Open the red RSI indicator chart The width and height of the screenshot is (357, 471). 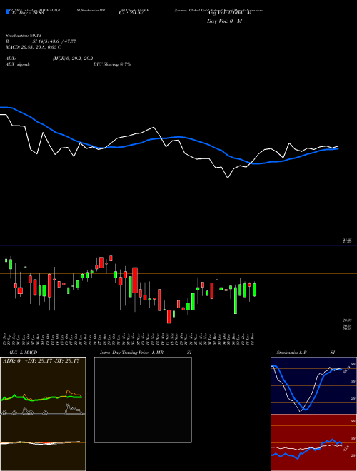point(313,442)
